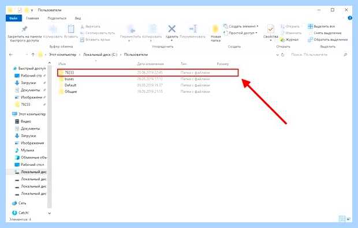Open Create item (Создать элемент) dropdown

(x=241, y=26)
